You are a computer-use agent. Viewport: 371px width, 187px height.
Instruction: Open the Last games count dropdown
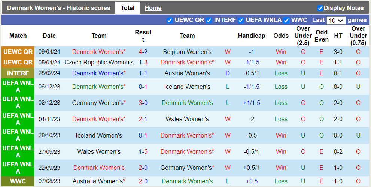coord(336,21)
